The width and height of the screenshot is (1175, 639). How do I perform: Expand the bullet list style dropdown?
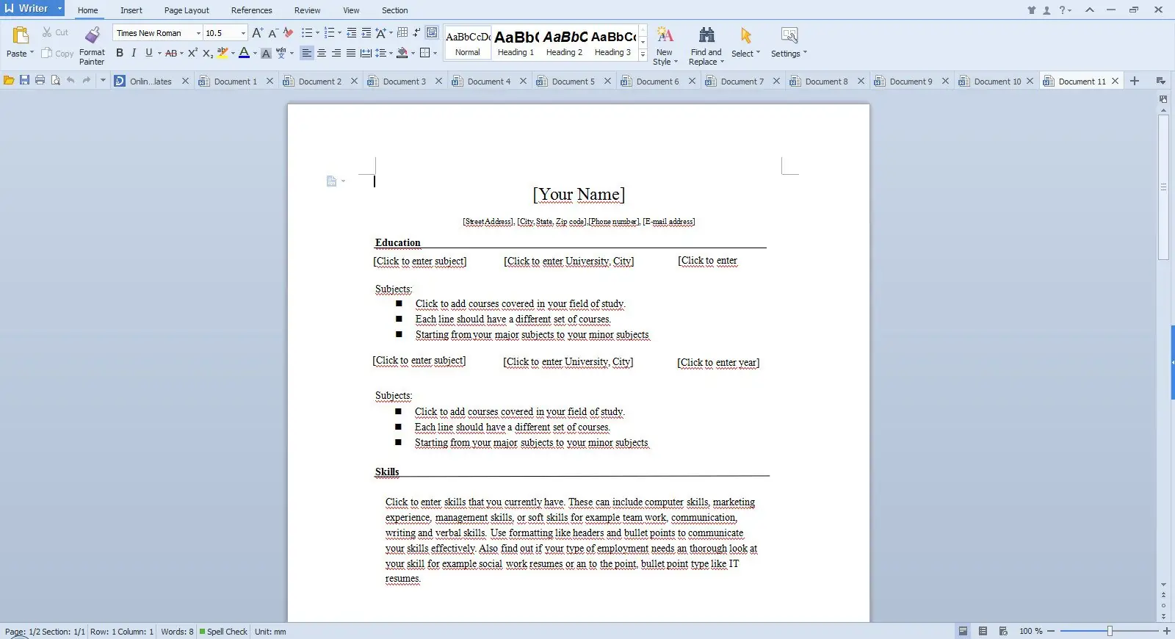[317, 33]
